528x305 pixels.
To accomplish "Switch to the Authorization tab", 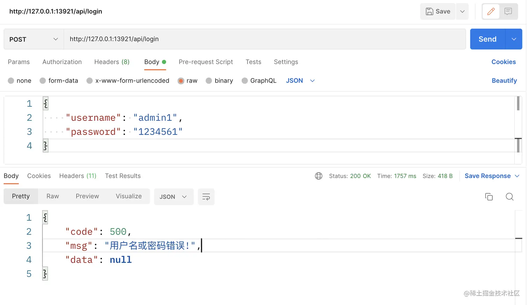I will point(62,62).
